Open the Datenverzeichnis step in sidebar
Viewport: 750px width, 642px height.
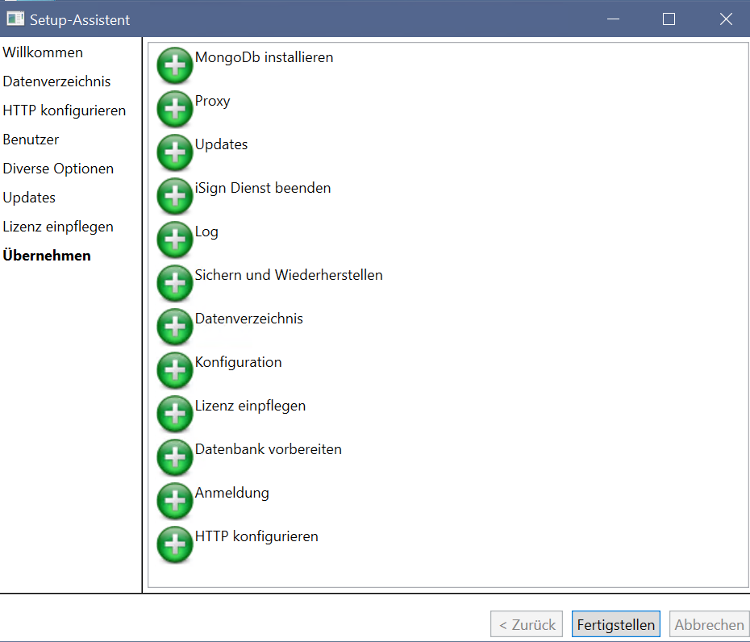56,81
